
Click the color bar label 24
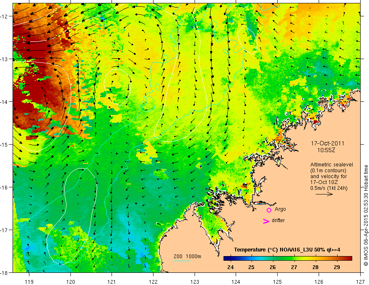(x=231, y=267)
